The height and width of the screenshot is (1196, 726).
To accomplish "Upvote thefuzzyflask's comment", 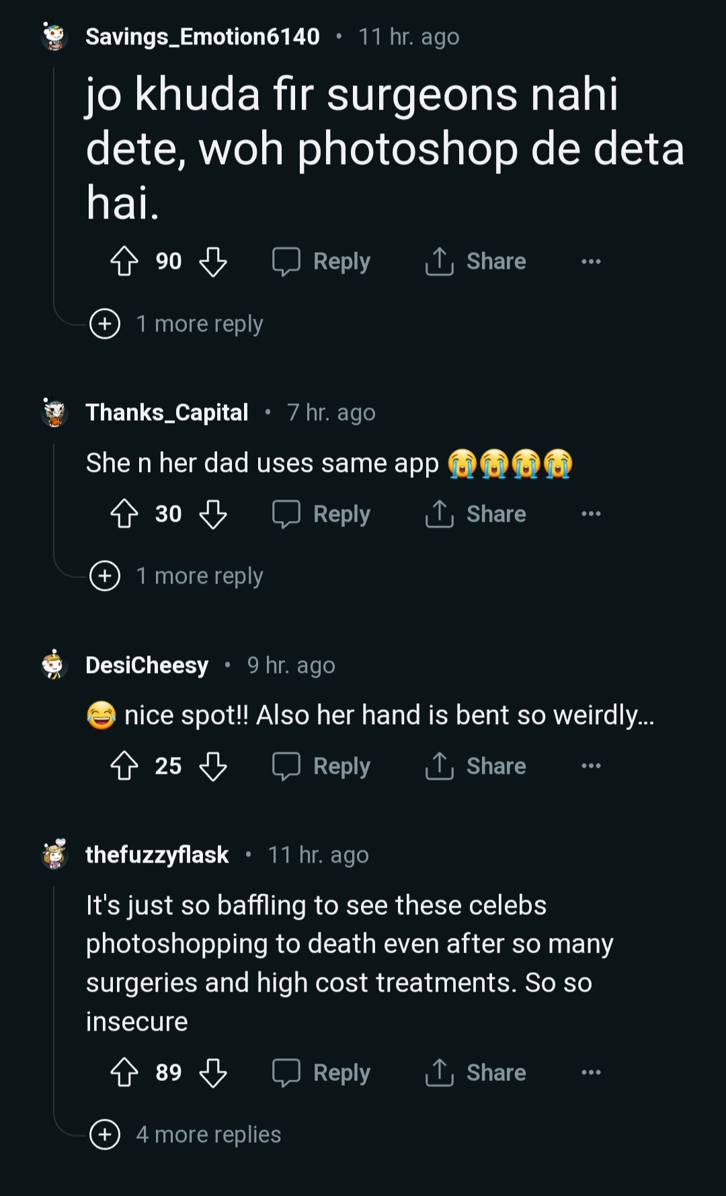I will [x=124, y=1073].
